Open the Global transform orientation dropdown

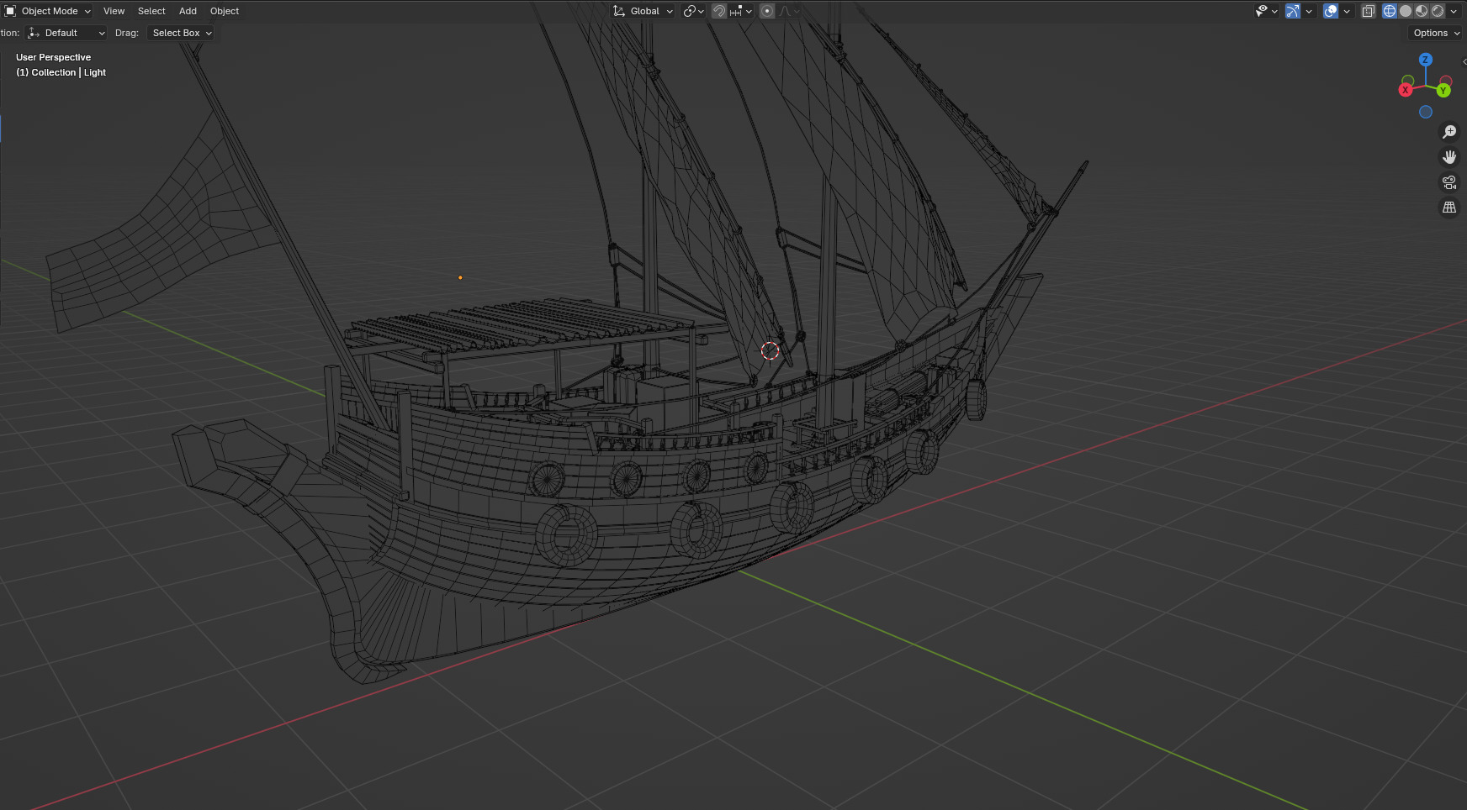643,11
